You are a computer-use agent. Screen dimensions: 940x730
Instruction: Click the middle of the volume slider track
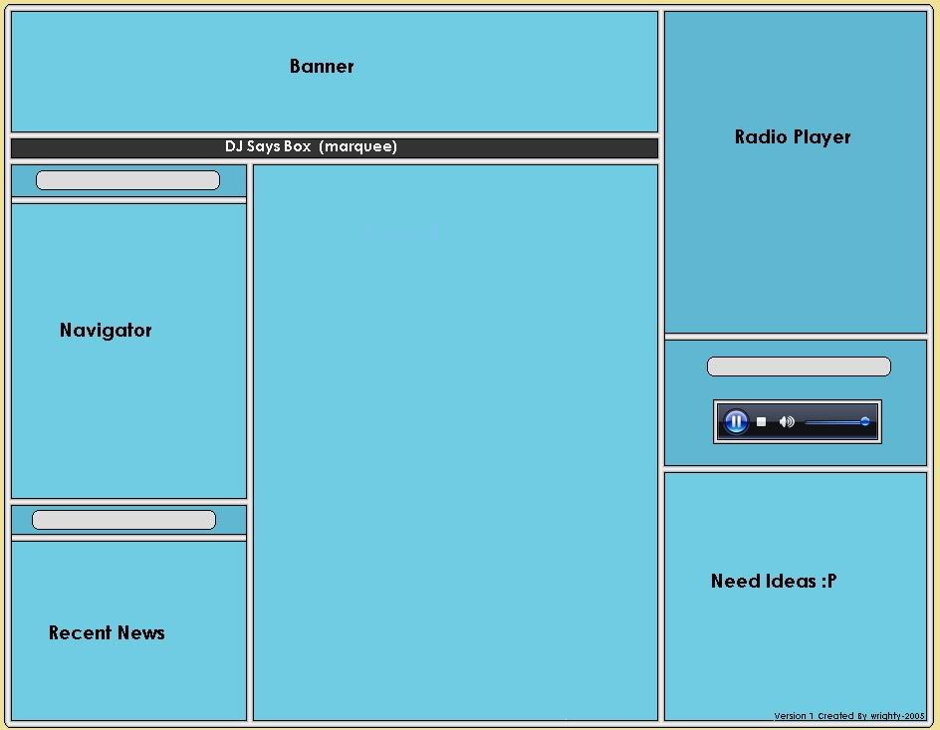point(834,422)
